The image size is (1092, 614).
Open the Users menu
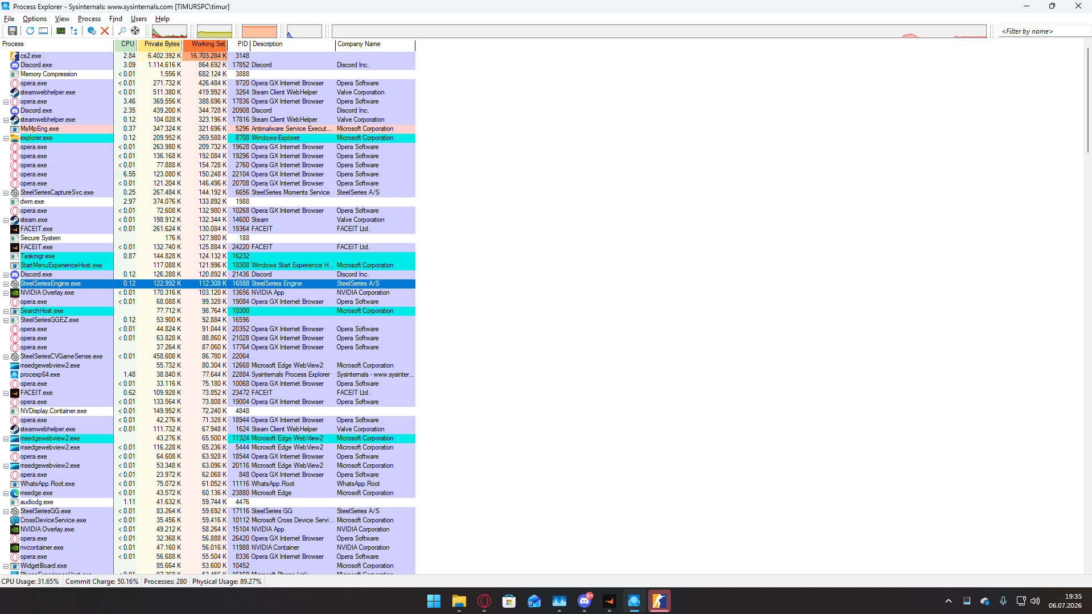(x=139, y=19)
